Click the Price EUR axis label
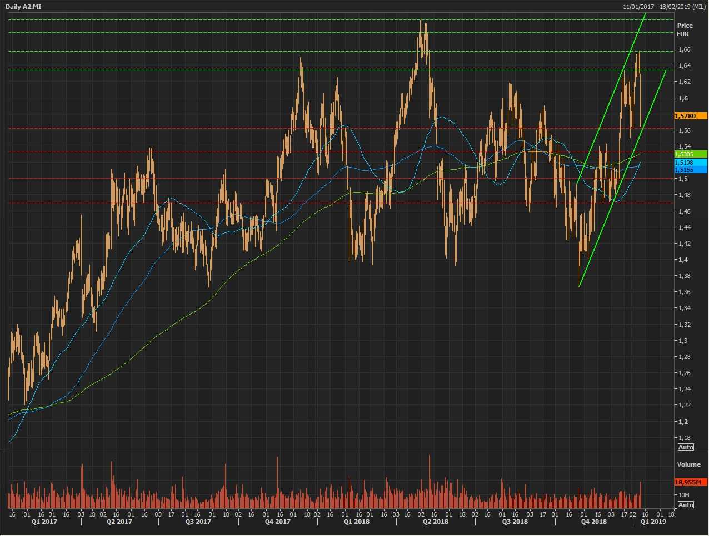 (685, 29)
